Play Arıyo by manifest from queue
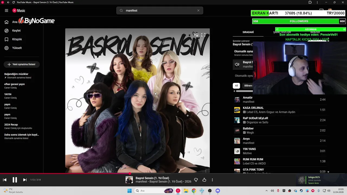The image size is (347, 195). 280,141
